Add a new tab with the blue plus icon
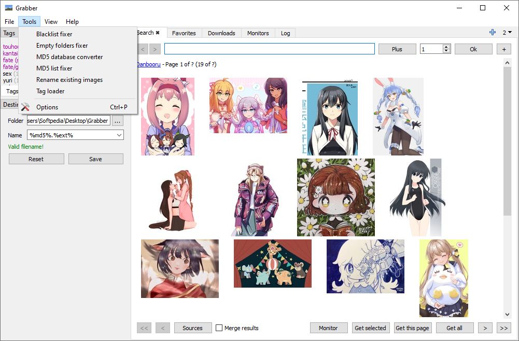 pyautogui.click(x=493, y=32)
